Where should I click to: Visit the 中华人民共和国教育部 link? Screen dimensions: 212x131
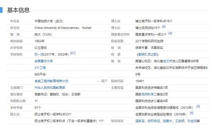[50, 88]
